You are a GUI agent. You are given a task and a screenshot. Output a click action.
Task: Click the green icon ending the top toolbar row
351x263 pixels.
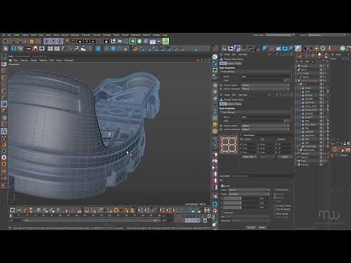(165, 41)
